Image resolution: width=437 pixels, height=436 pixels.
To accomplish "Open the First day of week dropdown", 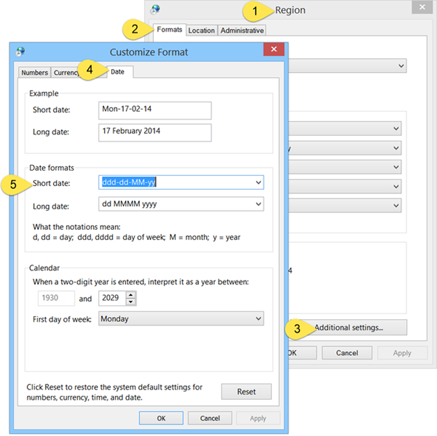I will pos(258,319).
